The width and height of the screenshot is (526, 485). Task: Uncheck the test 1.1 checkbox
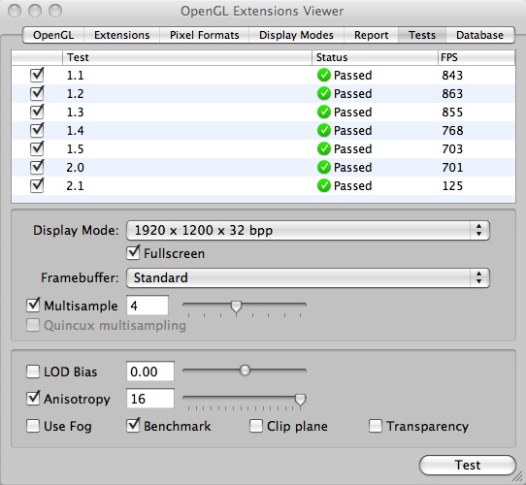pyautogui.click(x=37, y=75)
